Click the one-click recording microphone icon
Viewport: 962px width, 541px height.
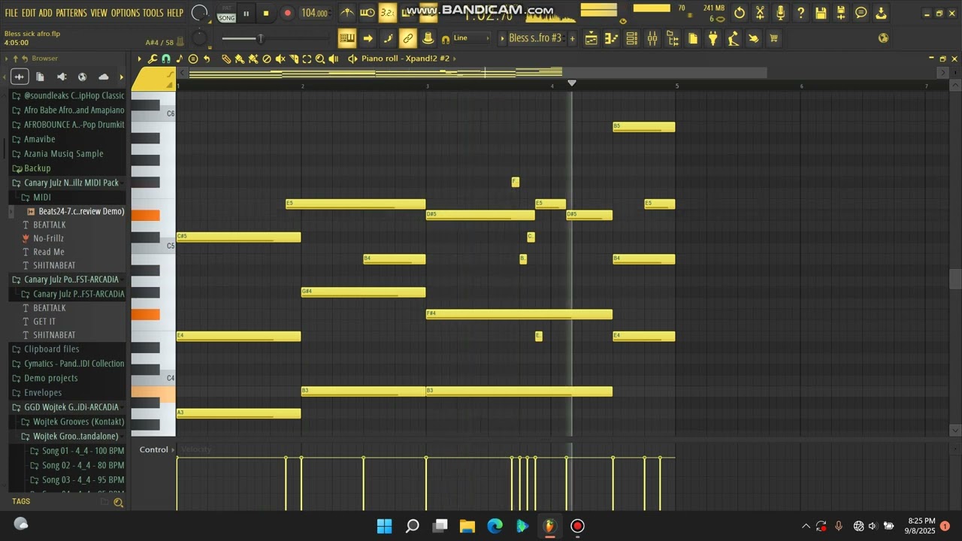point(780,13)
